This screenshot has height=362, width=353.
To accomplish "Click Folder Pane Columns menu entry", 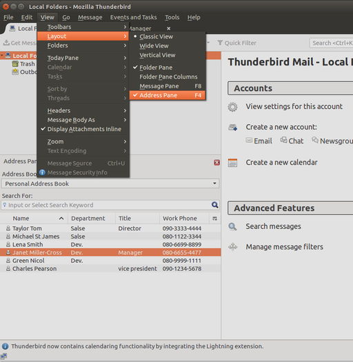I will coord(168,77).
